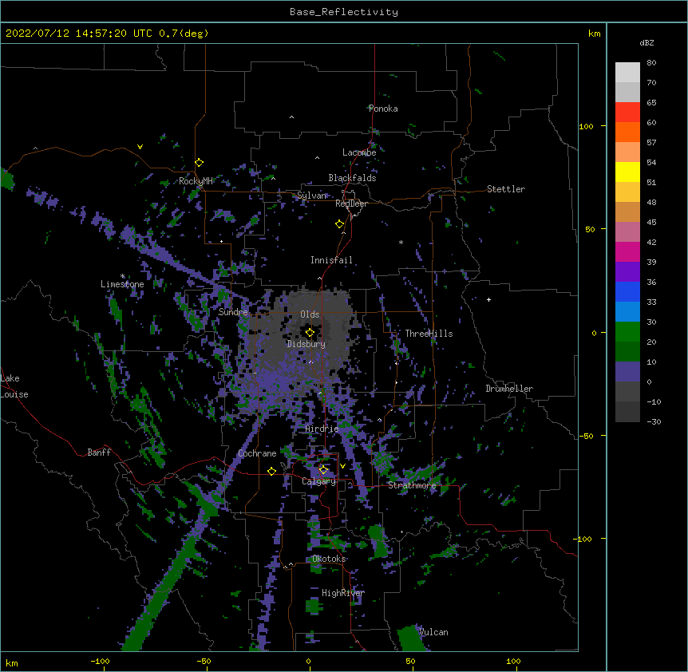Click the 50 tick on the horizontal axis

[x=410, y=661]
